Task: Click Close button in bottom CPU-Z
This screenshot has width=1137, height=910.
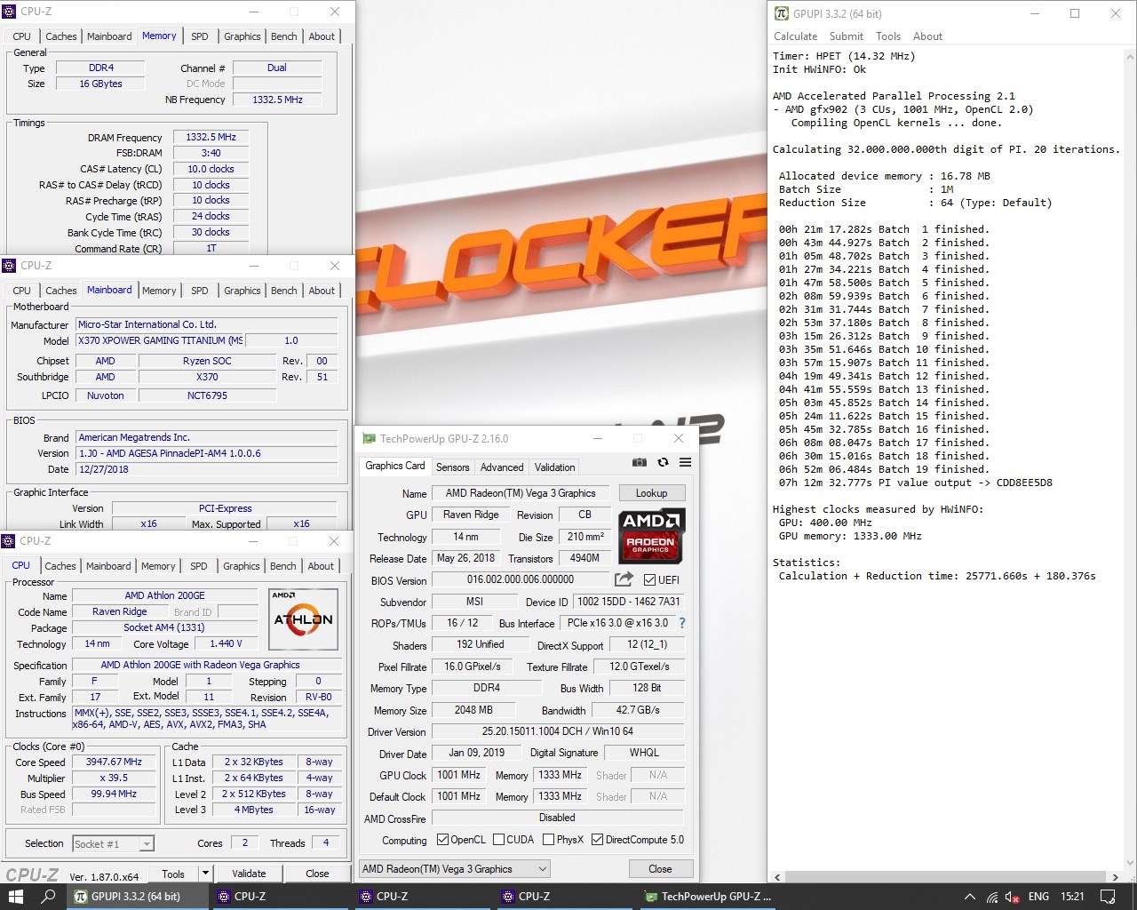Action: pyautogui.click(x=317, y=874)
